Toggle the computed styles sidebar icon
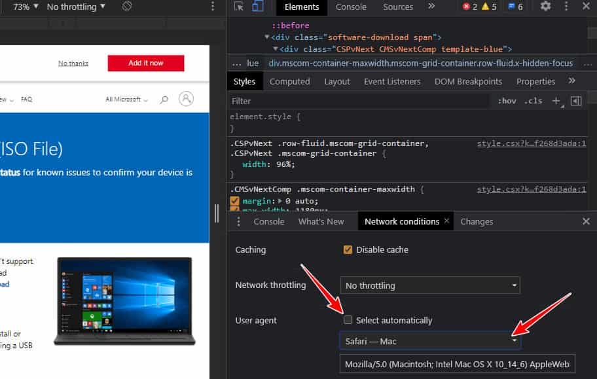This screenshot has height=379, width=597. 576,101
